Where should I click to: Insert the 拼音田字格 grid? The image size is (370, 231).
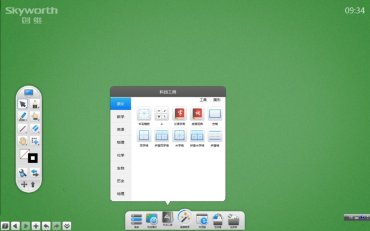[x=162, y=135]
